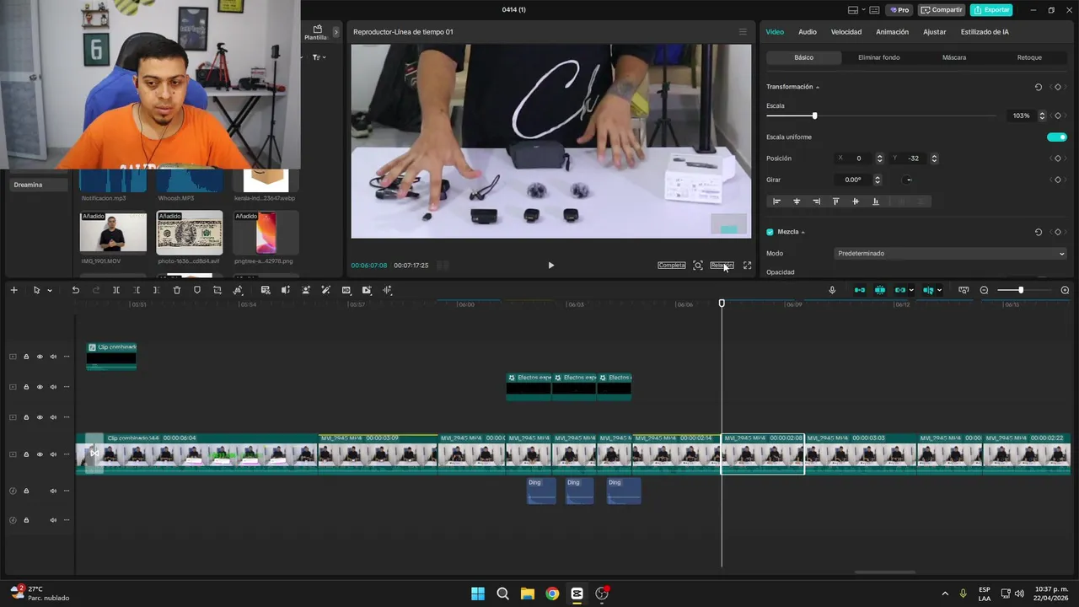This screenshot has width=1079, height=607.
Task: Lock the main video track
Action: [26, 454]
